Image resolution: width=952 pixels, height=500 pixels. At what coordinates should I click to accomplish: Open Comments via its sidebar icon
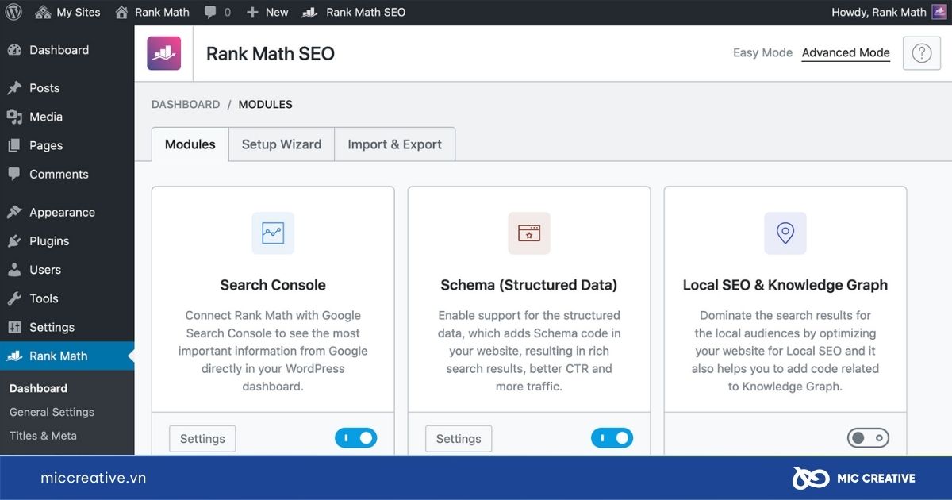click(x=14, y=174)
